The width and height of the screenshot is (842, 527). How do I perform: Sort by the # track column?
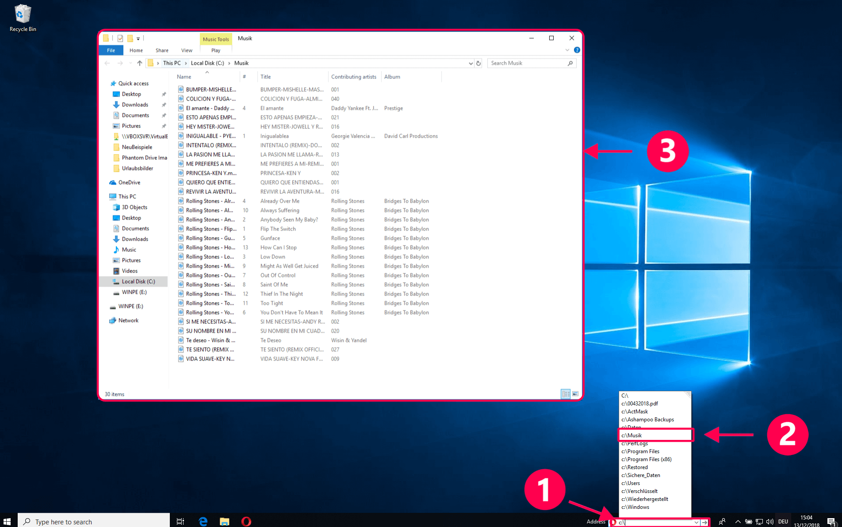click(249, 77)
